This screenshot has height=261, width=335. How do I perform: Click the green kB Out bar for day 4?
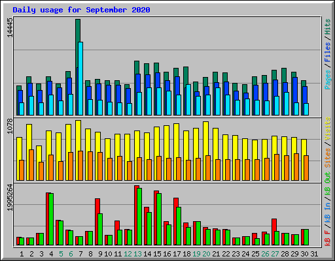pyautogui.click(x=51, y=219)
